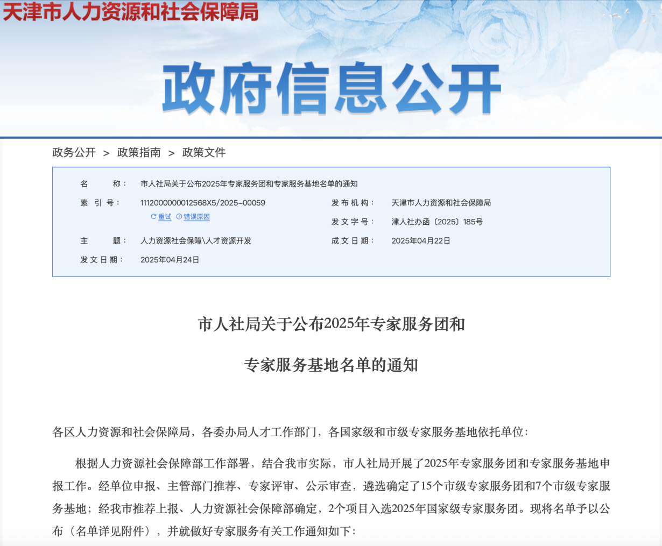Click the arrow between 政务公开 and 政策指南
The image size is (662, 546).
click(107, 153)
